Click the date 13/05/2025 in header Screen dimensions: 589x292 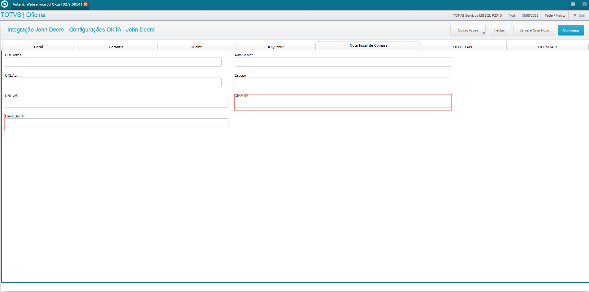click(530, 15)
